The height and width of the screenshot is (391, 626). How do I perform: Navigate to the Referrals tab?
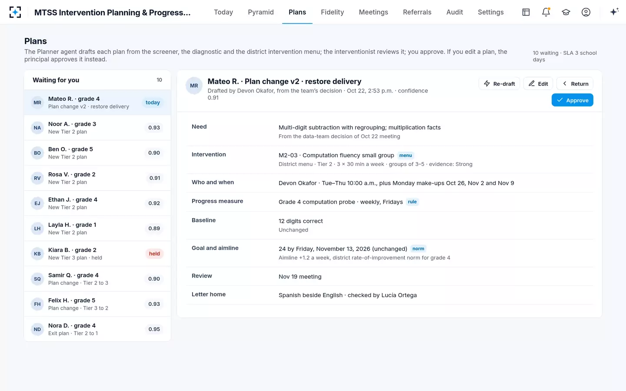[x=417, y=12]
